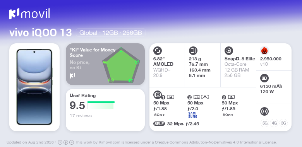Click the vivo iQOO 13 phone image
302x147 pixels.
(x=34, y=87)
